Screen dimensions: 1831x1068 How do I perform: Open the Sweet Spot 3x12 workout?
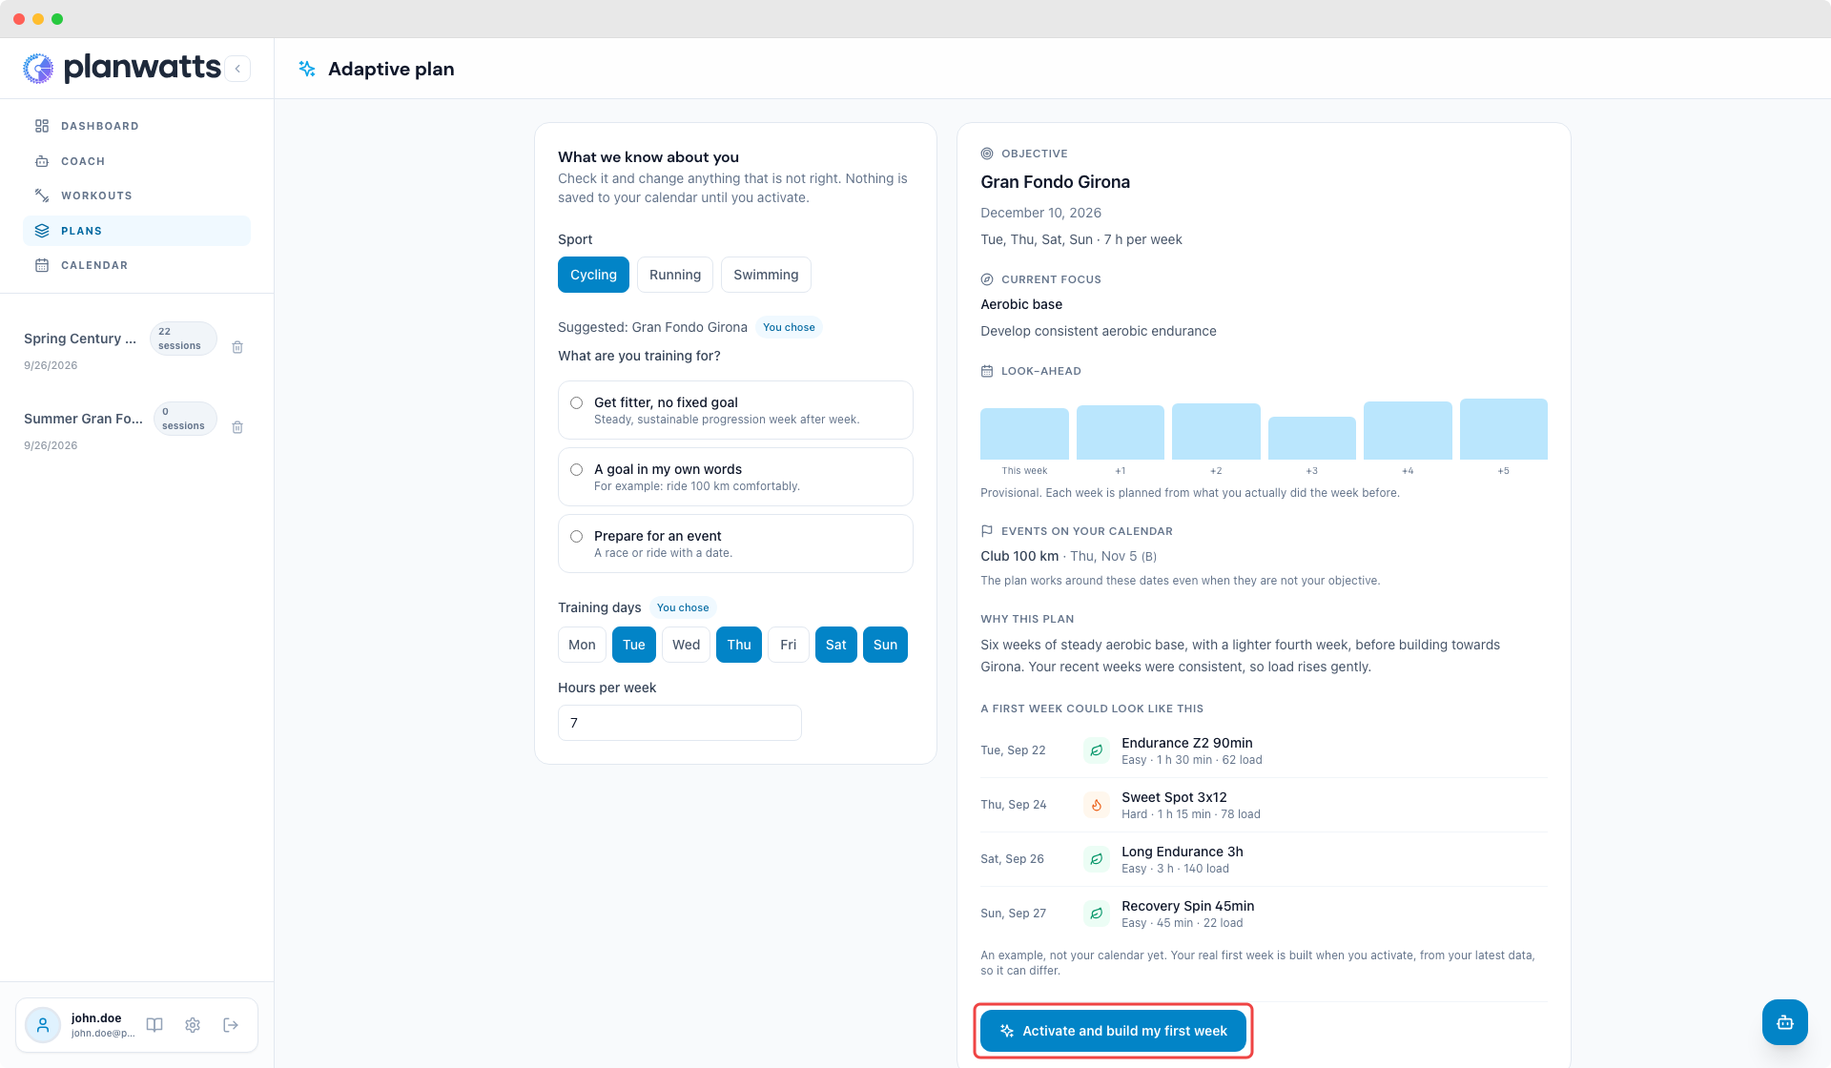1264,805
